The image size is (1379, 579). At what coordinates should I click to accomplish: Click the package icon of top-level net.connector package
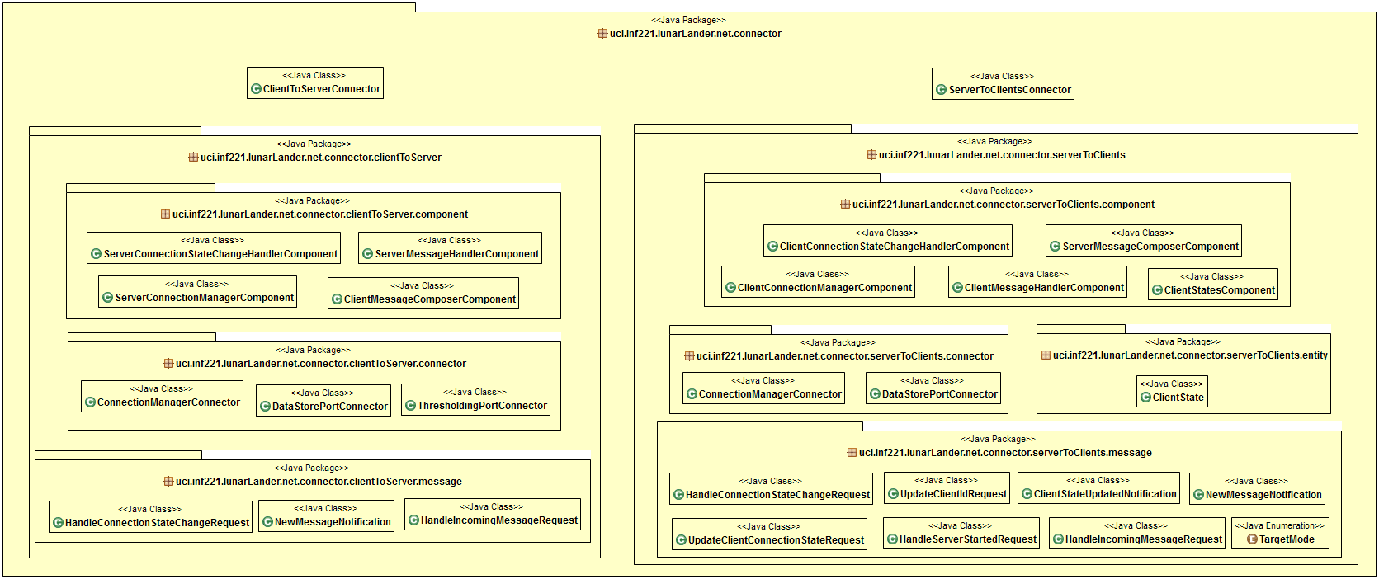[x=602, y=34]
